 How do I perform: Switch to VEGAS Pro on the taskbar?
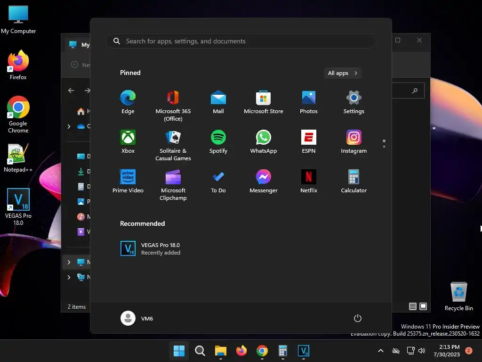tap(304, 351)
